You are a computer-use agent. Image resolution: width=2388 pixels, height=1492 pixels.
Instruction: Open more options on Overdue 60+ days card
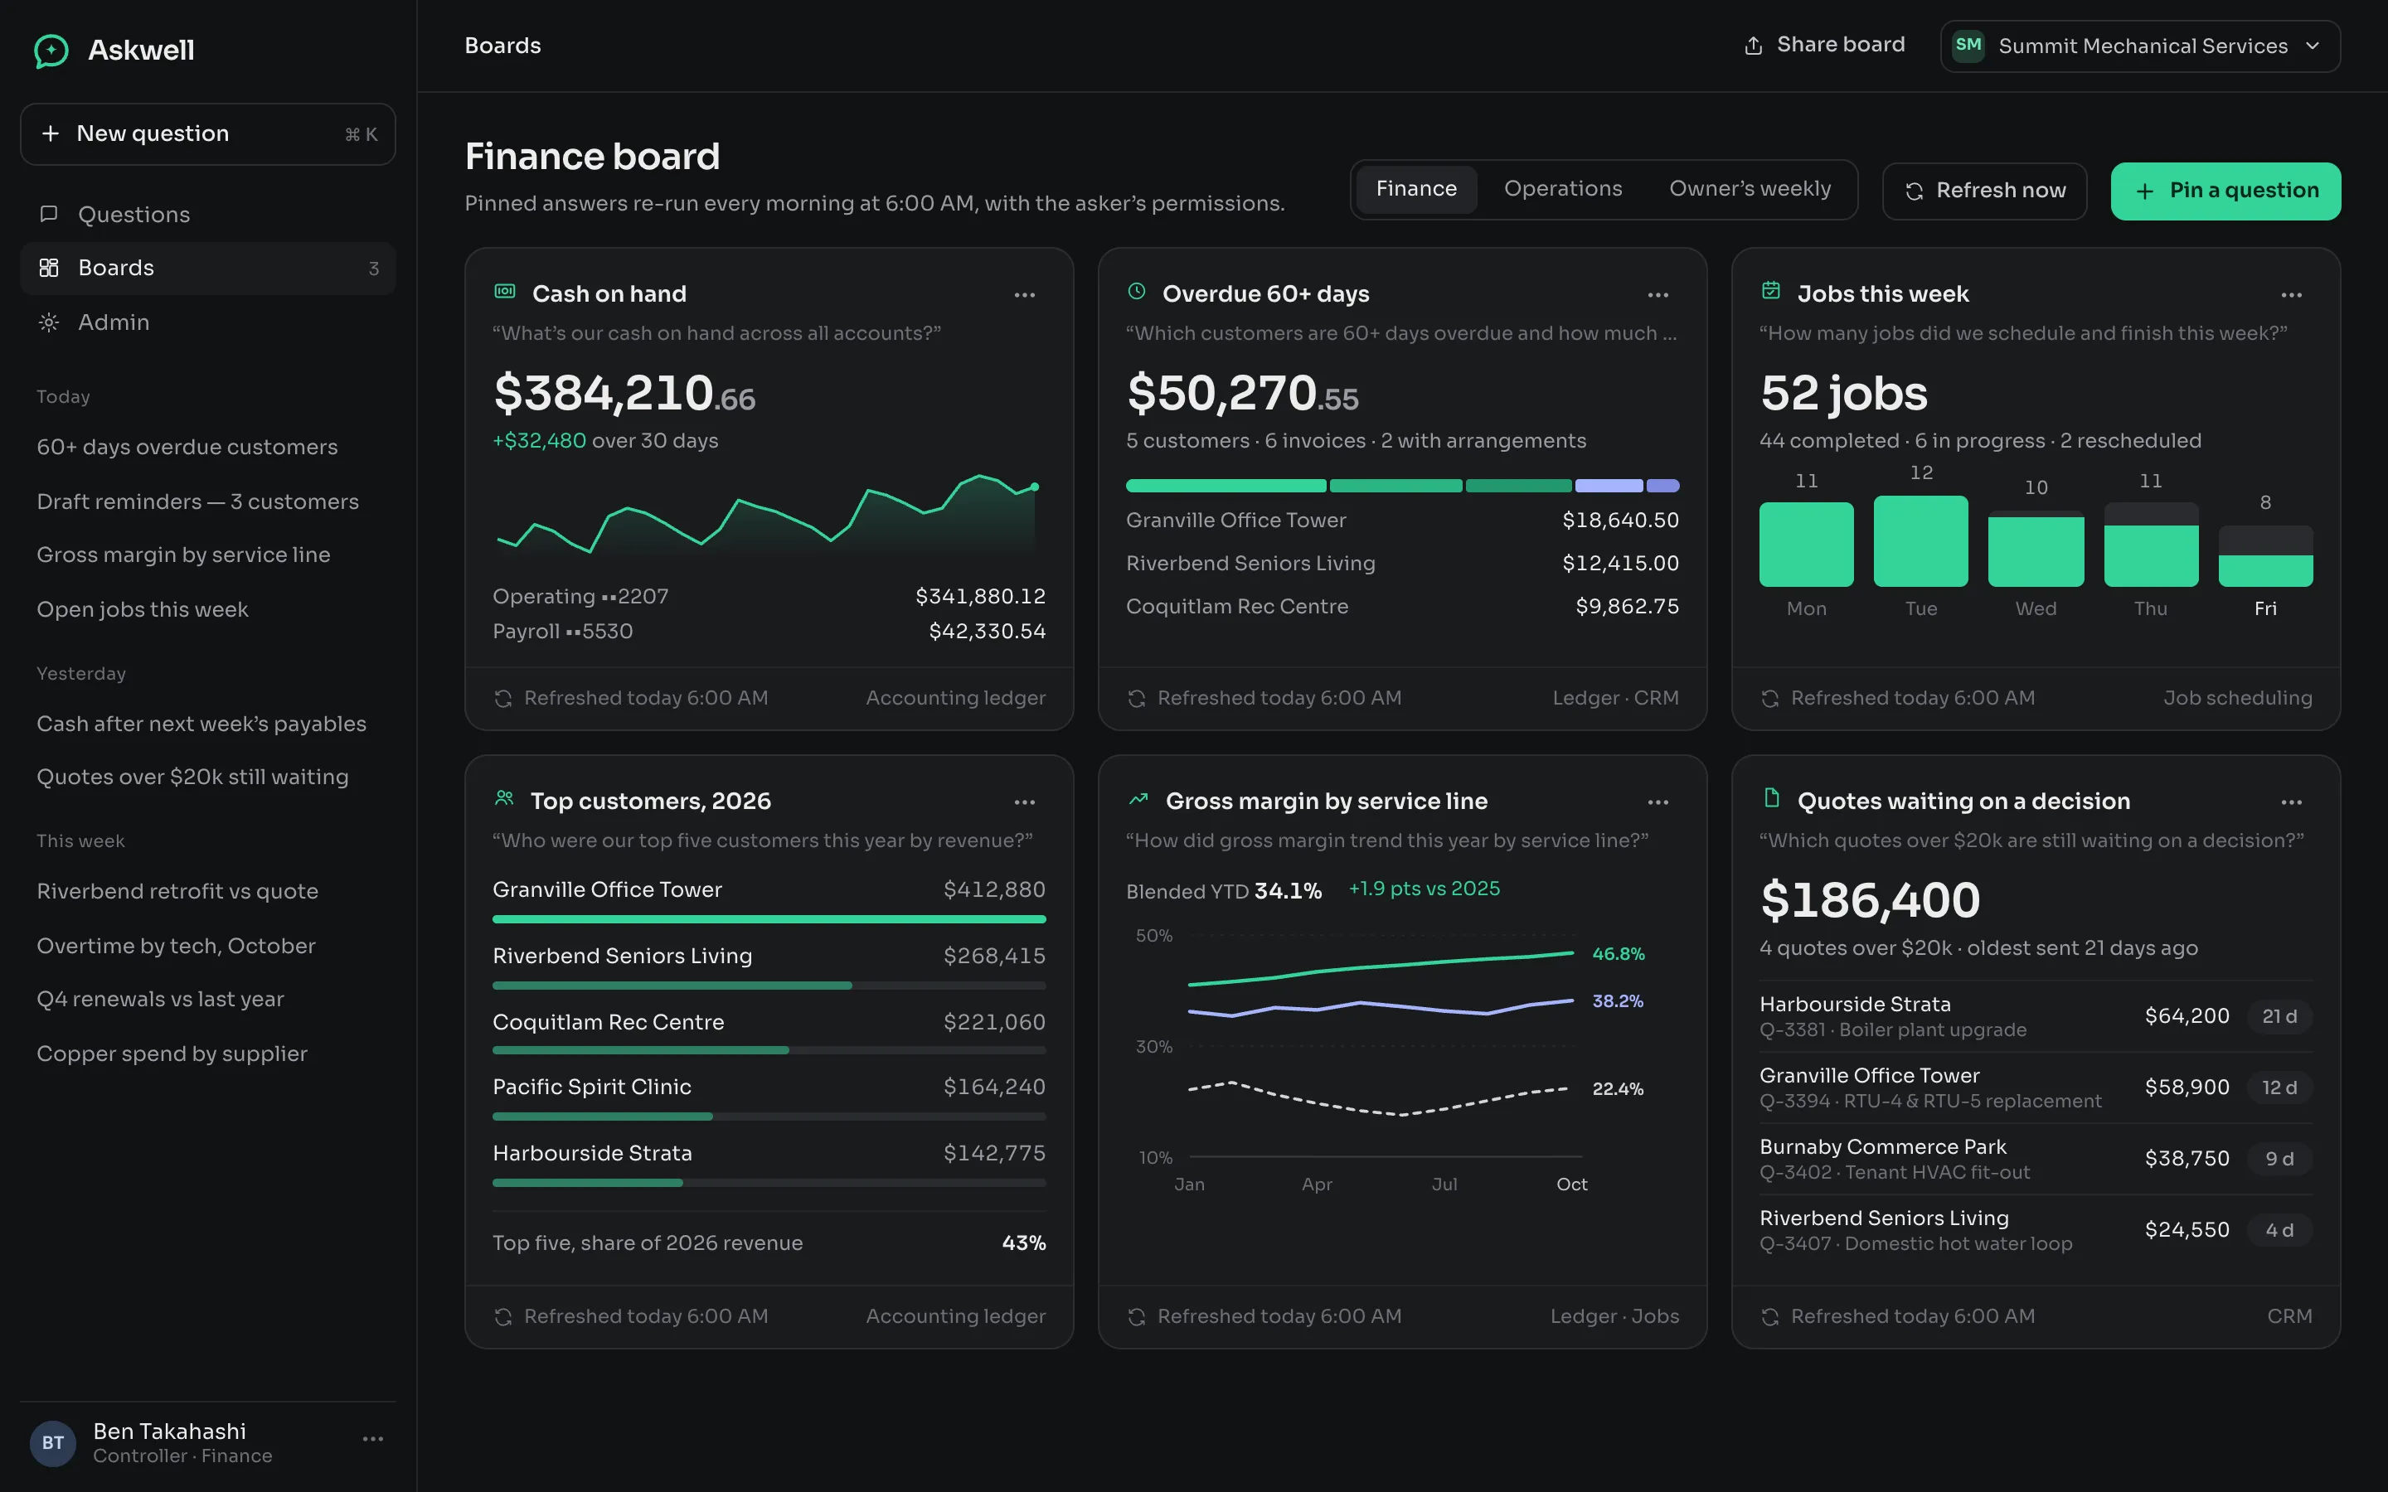pos(1658,295)
